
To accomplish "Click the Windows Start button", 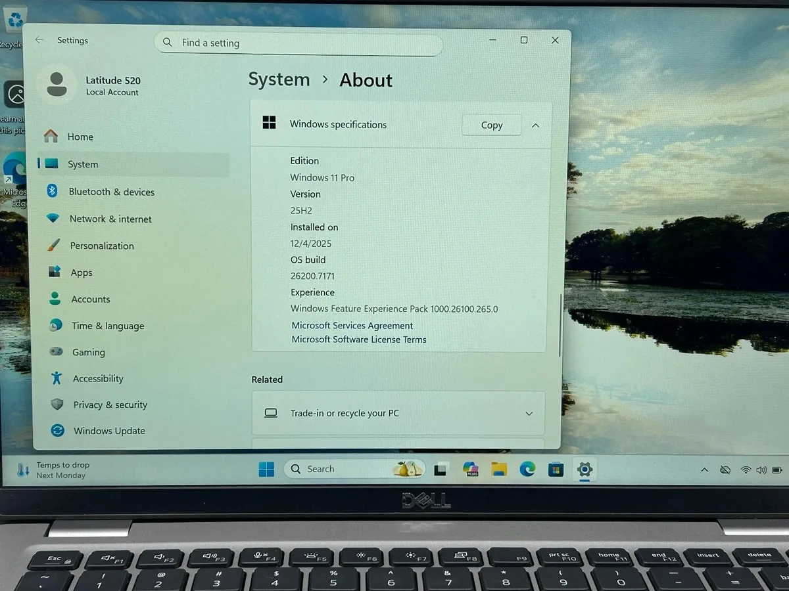I will click(266, 469).
